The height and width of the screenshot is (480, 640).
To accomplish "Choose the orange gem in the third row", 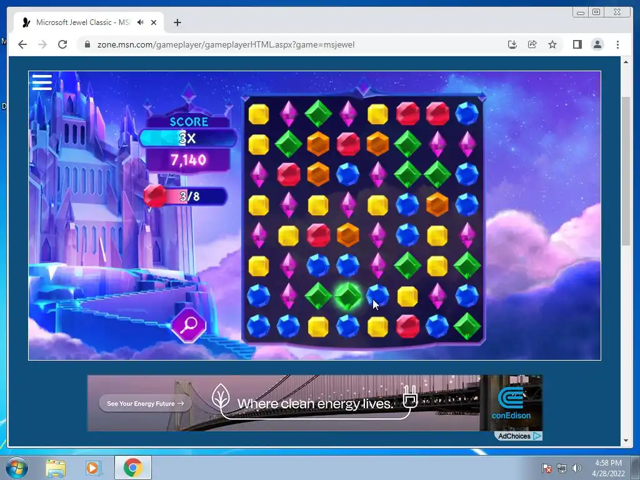I will [x=318, y=174].
